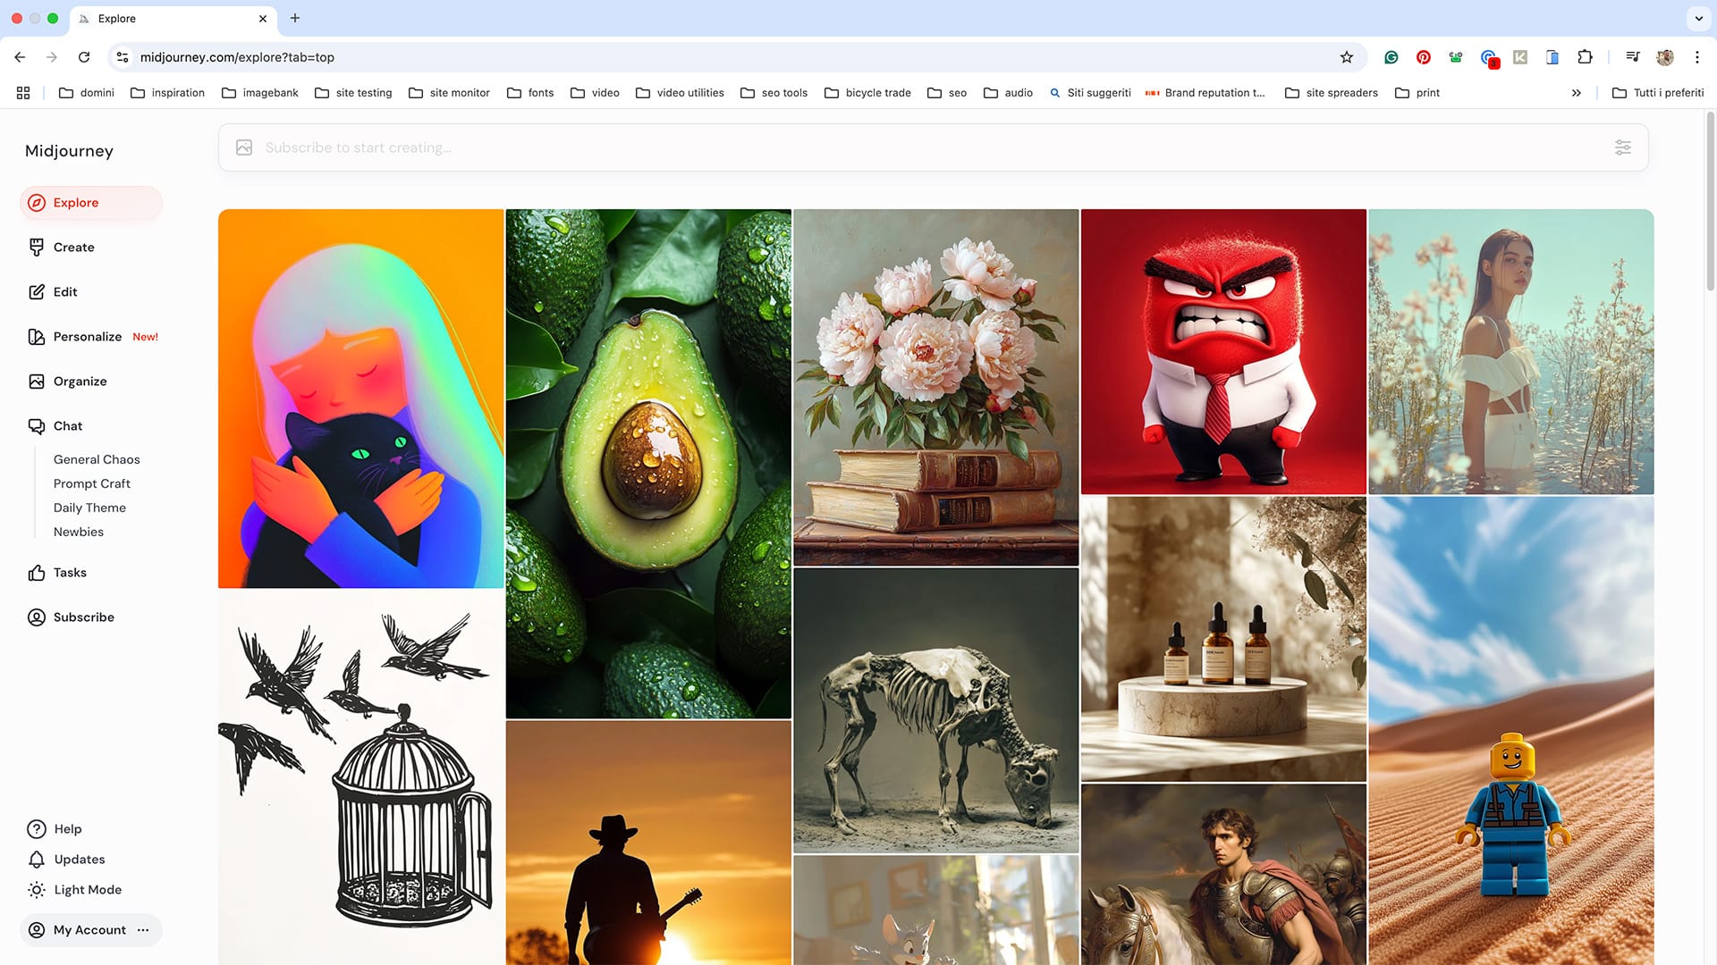The width and height of the screenshot is (1717, 965).
Task: Open the Updates bell icon
Action: (x=37, y=860)
